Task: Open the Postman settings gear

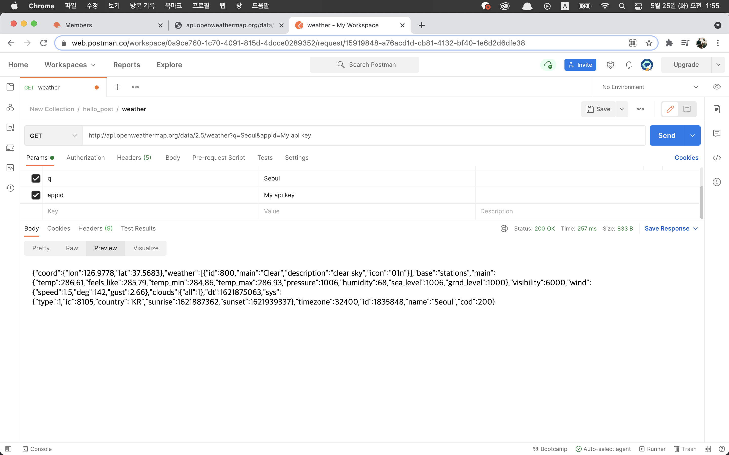Action: point(610,65)
